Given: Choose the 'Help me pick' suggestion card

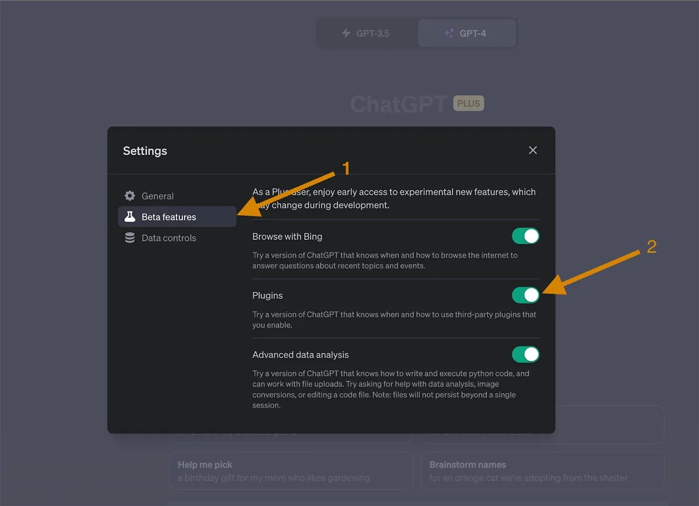Looking at the screenshot, I should [291, 471].
